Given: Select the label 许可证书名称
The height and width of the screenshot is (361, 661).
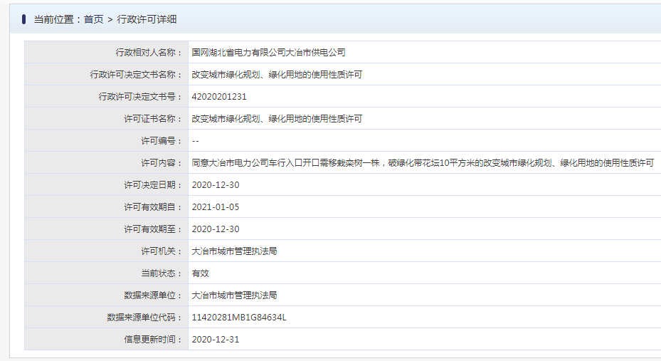Looking at the screenshot, I should point(153,119).
